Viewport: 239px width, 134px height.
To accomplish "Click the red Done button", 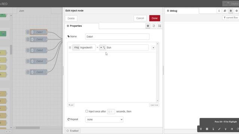I will [x=155, y=18].
